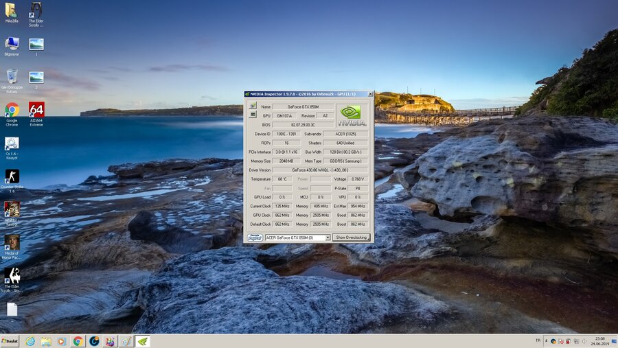Click the NVIDIA Inspector taskbar button
618x348 pixels.
click(142, 341)
